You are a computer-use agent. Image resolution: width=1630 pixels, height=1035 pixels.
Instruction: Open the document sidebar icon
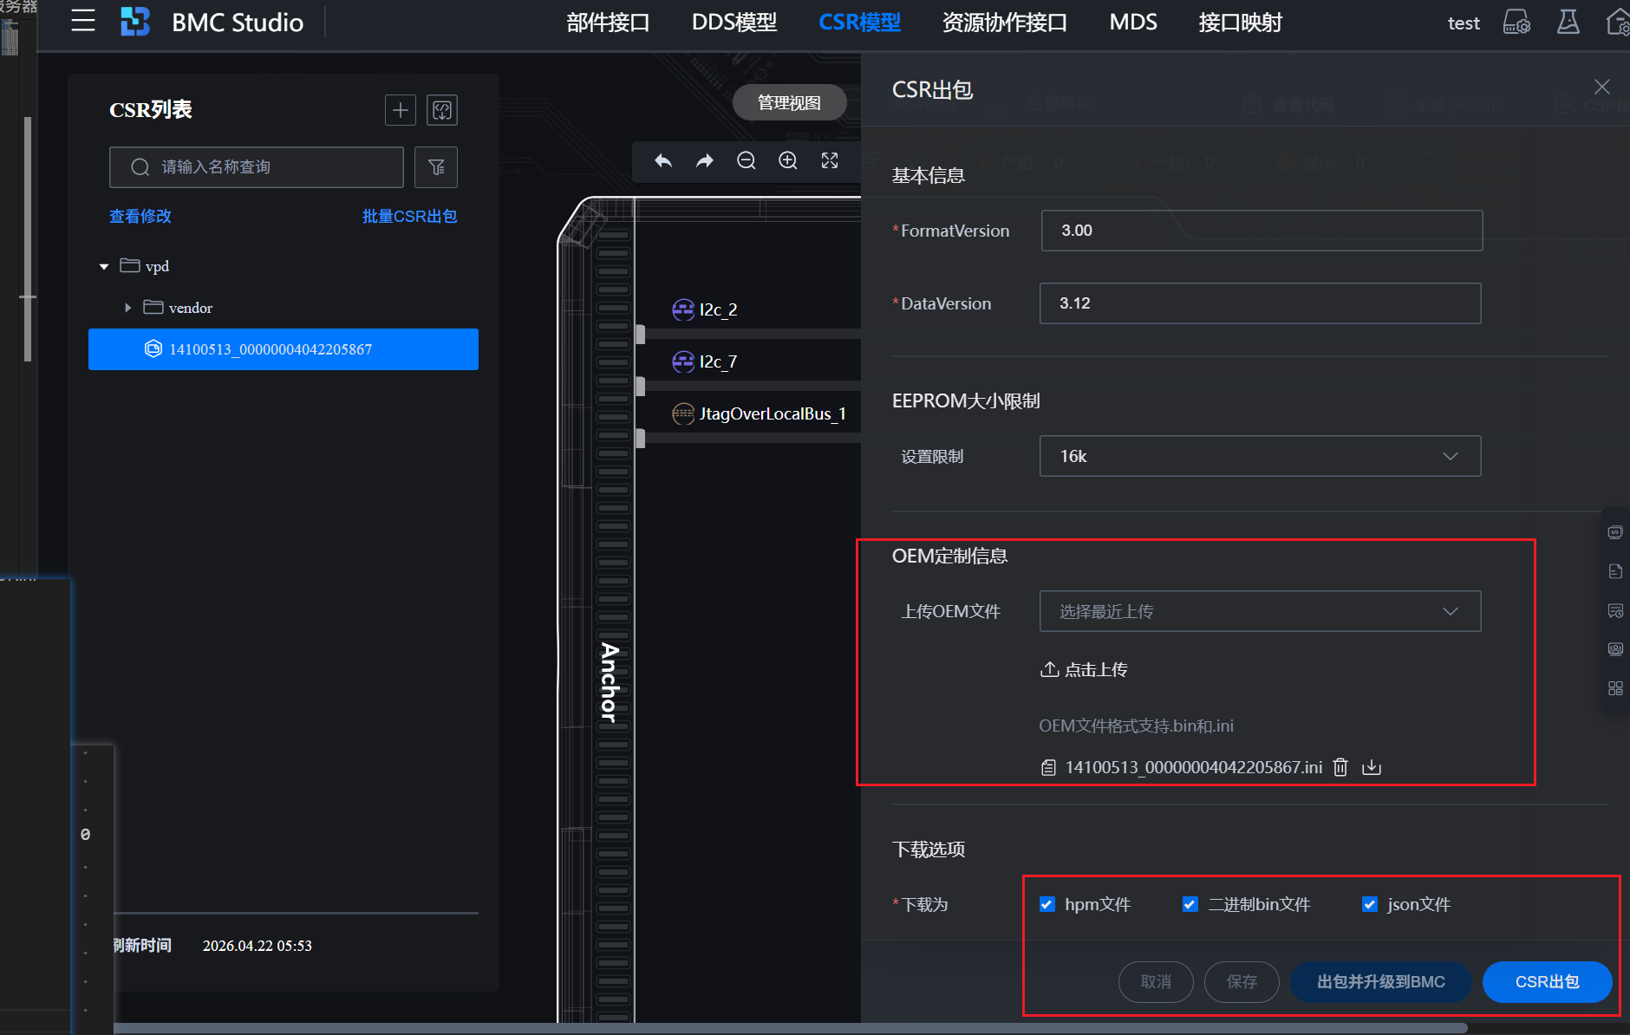point(1615,571)
